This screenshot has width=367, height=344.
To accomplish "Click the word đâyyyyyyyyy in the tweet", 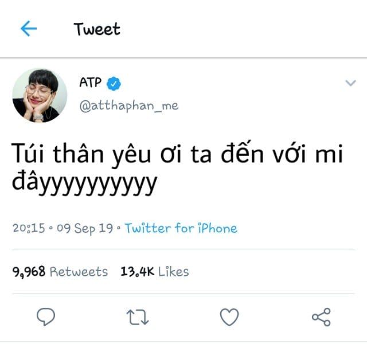I will (x=84, y=183).
